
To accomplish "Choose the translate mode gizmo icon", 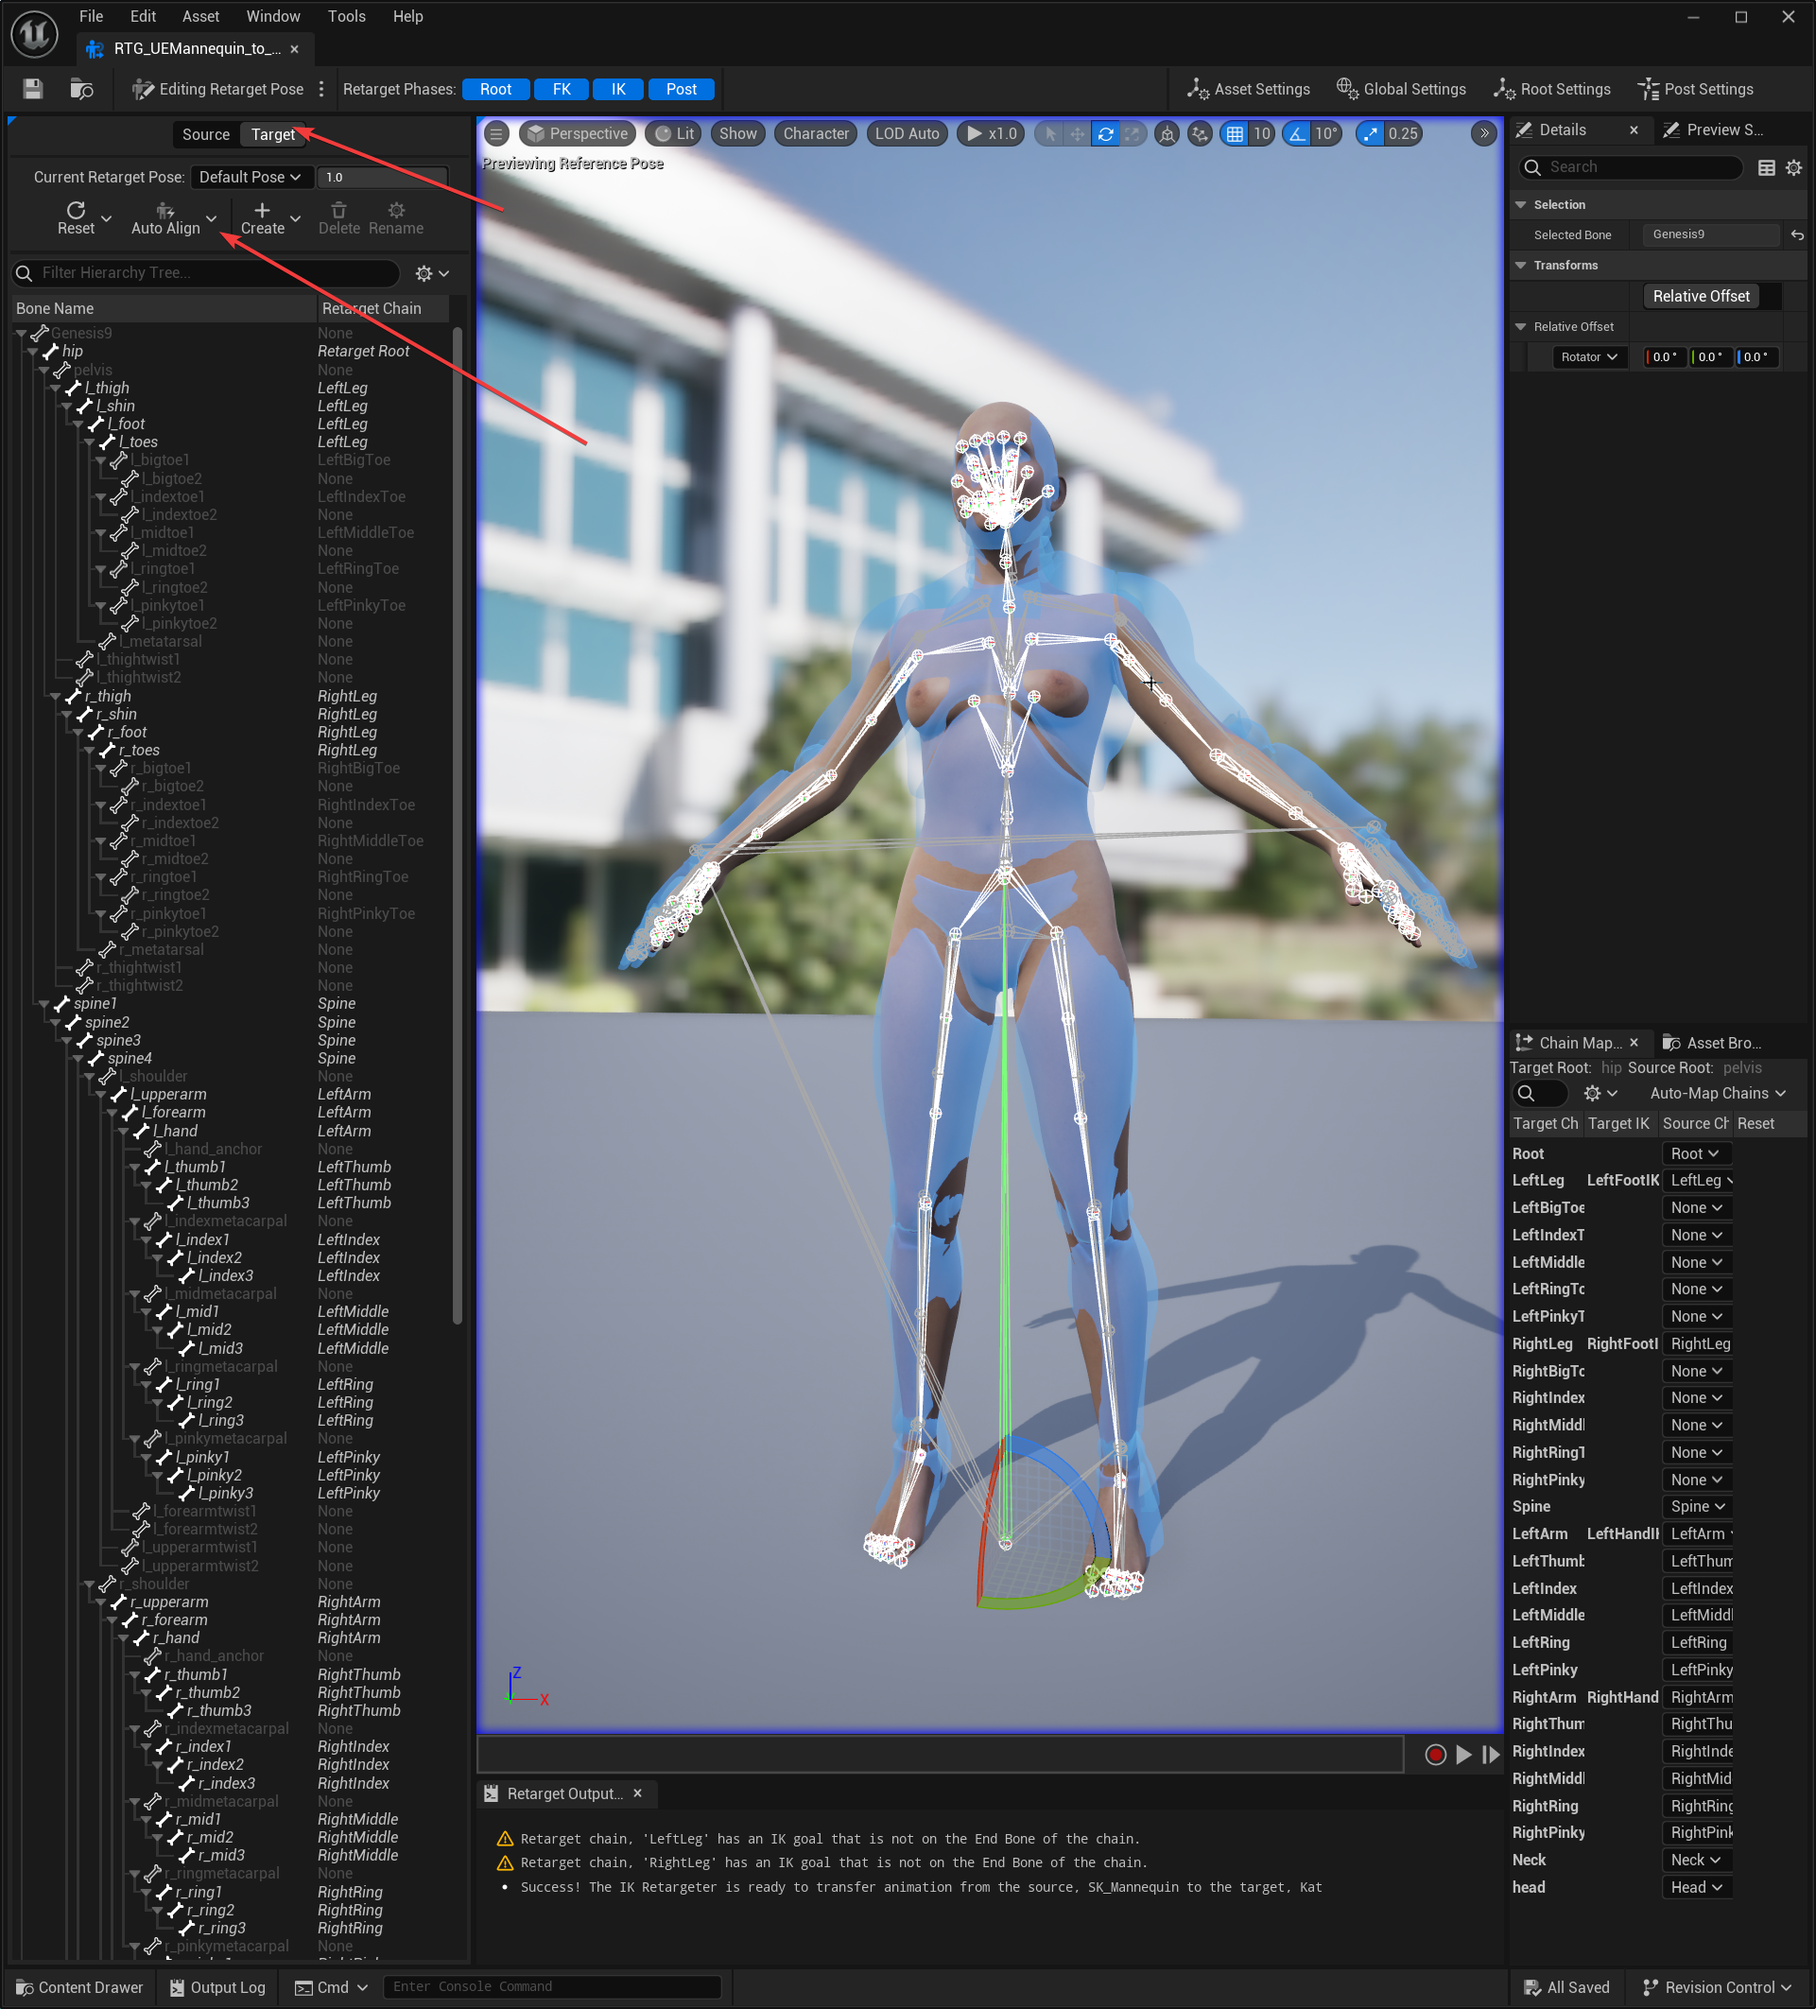I will tap(1078, 133).
